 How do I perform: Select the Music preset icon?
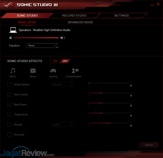[13, 71]
